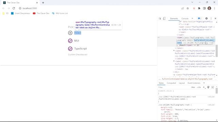Viewport: 218px width, 122px height.
Task: Open style source link for css-ahj2mt rule
Action: coord(211,105)
